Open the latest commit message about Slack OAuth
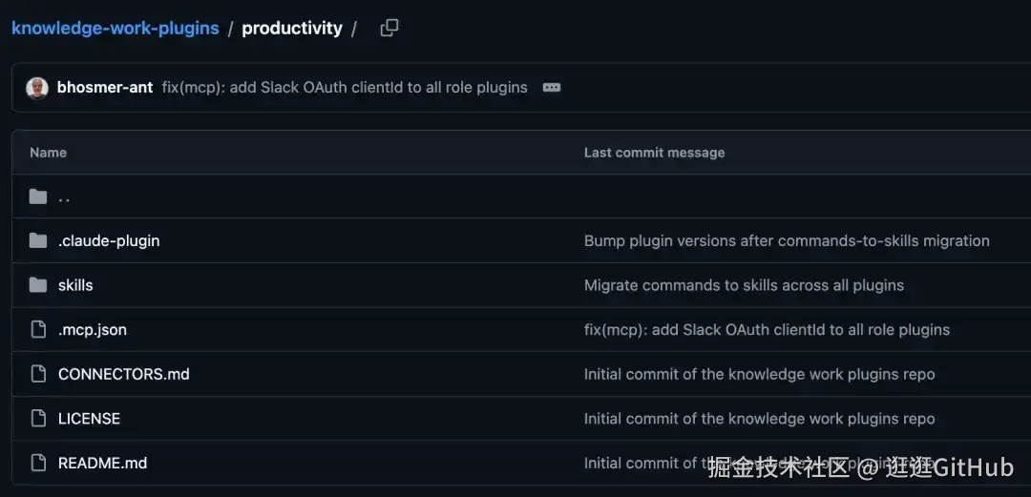This screenshot has width=1031, height=497. 345,88
